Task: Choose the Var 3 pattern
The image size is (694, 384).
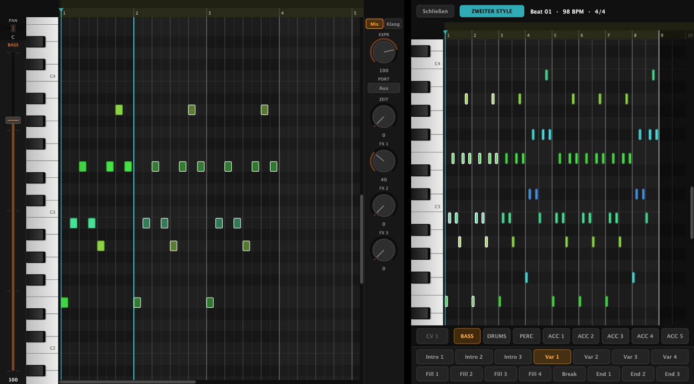Action: click(x=630, y=357)
